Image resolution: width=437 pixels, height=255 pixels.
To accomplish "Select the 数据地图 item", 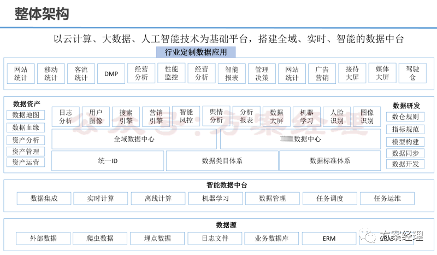I will pos(26,115).
